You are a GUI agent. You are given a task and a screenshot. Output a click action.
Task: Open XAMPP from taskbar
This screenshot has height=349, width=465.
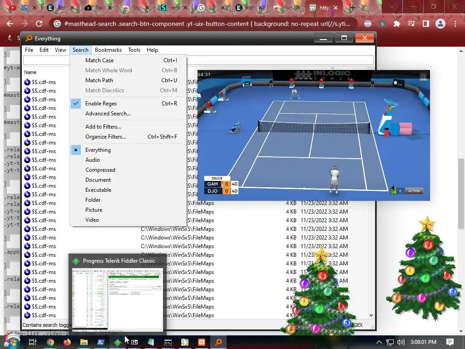click(202, 342)
